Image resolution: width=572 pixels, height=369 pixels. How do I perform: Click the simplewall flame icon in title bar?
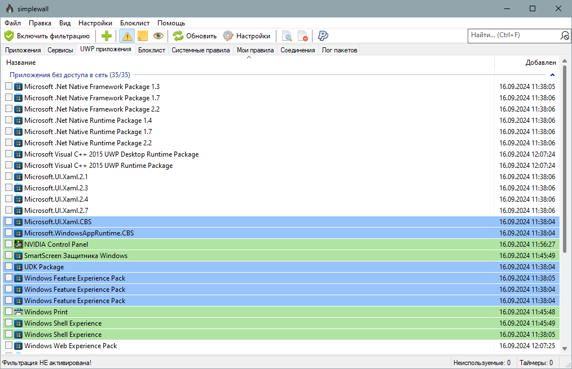pos(10,8)
